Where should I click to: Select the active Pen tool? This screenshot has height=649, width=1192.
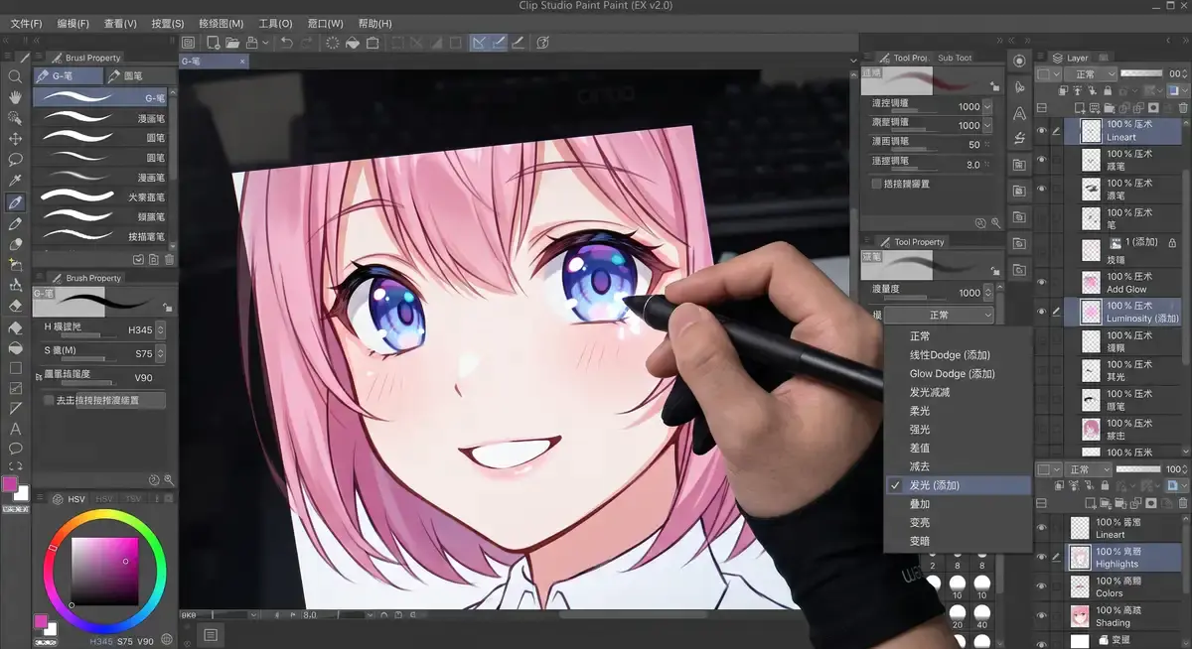point(15,201)
